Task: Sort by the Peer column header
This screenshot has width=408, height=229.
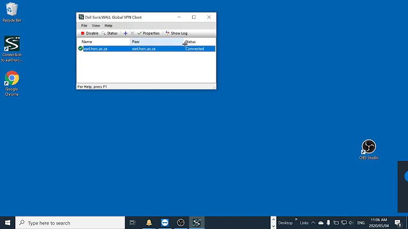Action: point(156,41)
